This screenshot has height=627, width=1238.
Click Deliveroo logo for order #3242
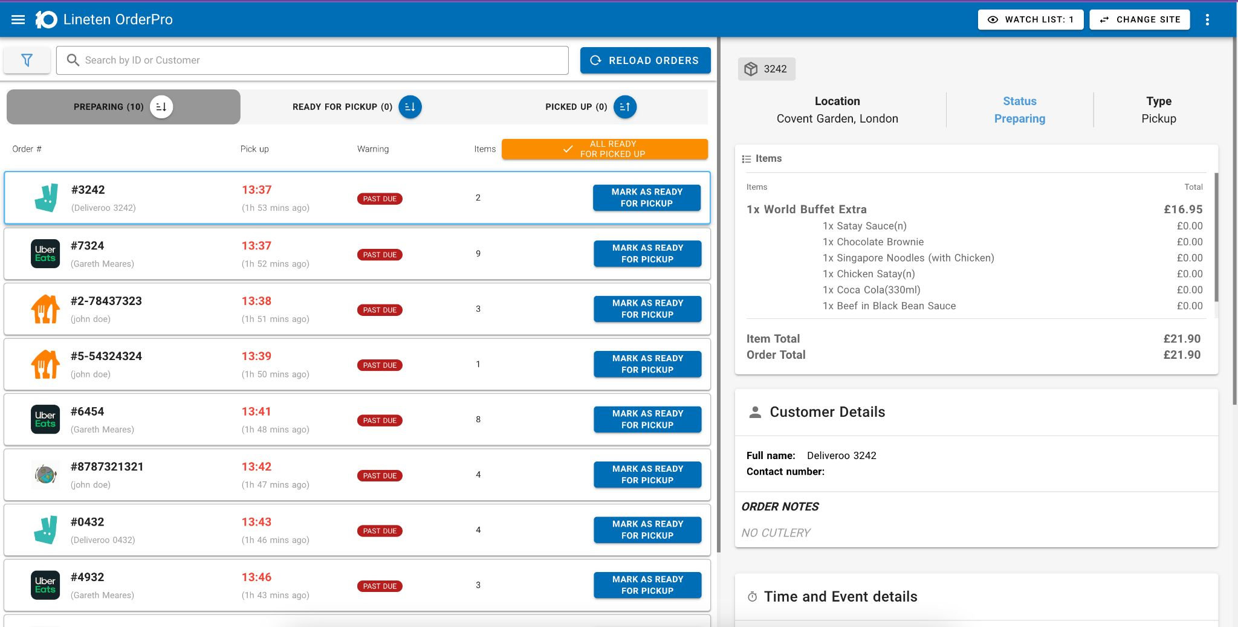46,198
